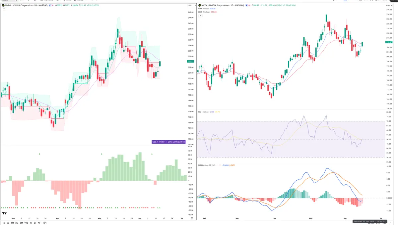This screenshot has height=225, width=398.
Task: Select the YTD time range
Action: click(26, 223)
